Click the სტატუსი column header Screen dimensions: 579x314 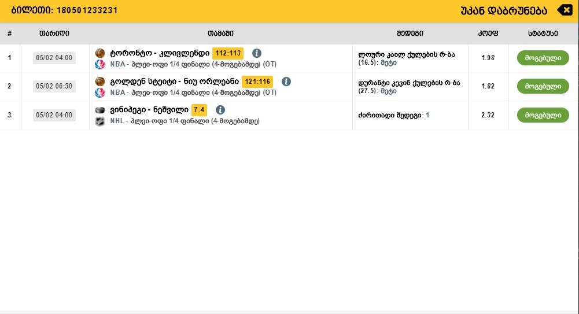[x=543, y=34]
